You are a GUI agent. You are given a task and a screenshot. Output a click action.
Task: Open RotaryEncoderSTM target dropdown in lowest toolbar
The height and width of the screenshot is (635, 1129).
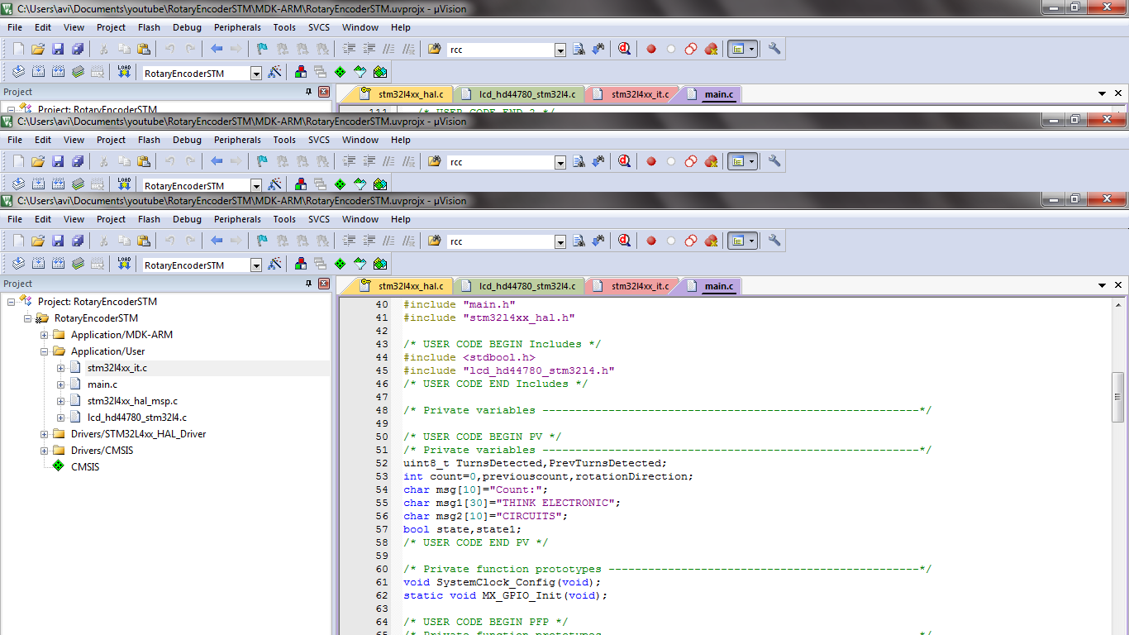point(255,265)
